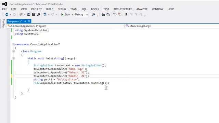Viewport: 219px width, 123px height.
Task: Click the Redo toolbar icon
Action: pos(53,14)
